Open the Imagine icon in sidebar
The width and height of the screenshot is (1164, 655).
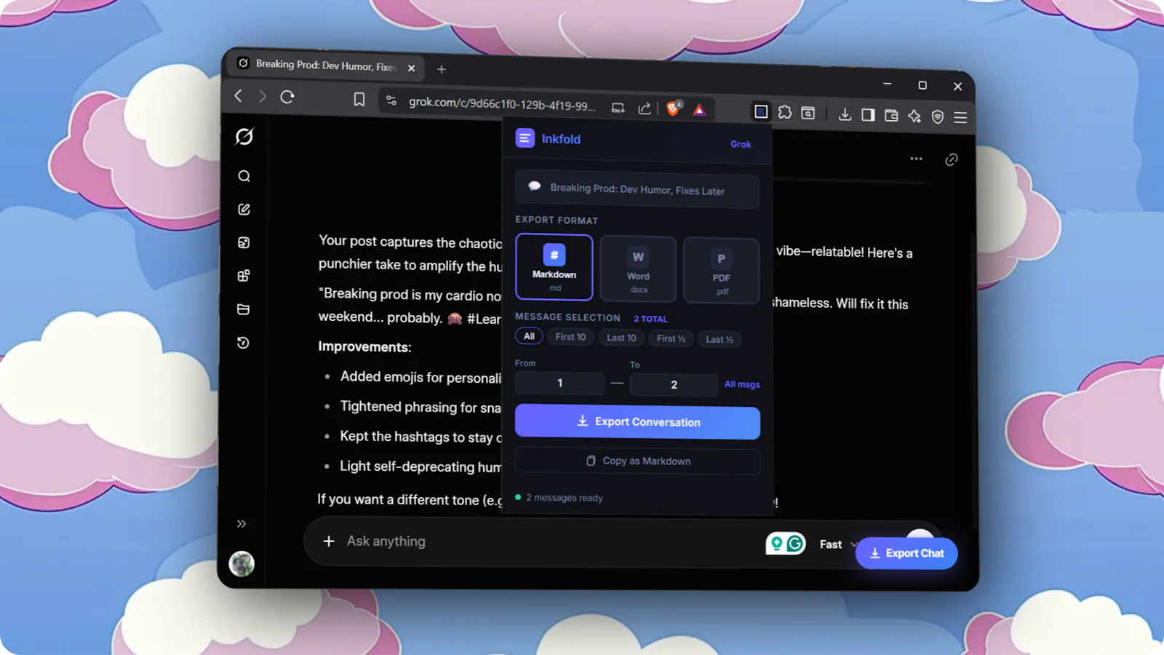click(x=244, y=243)
